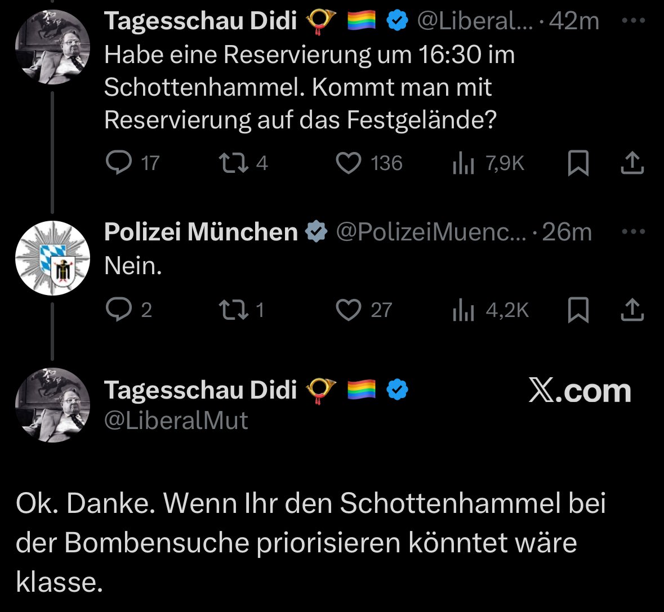This screenshot has width=664, height=612.
Task: Like the tweet with 136 likes
Action: 348,163
